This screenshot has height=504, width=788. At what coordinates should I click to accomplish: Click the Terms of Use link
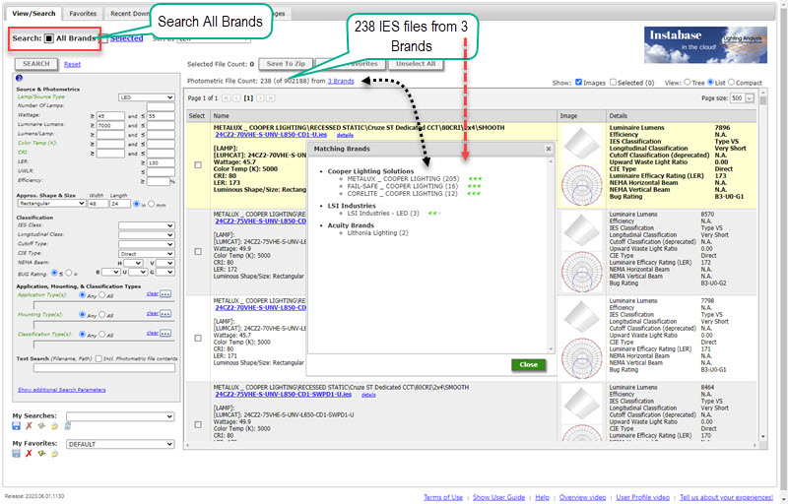442,497
